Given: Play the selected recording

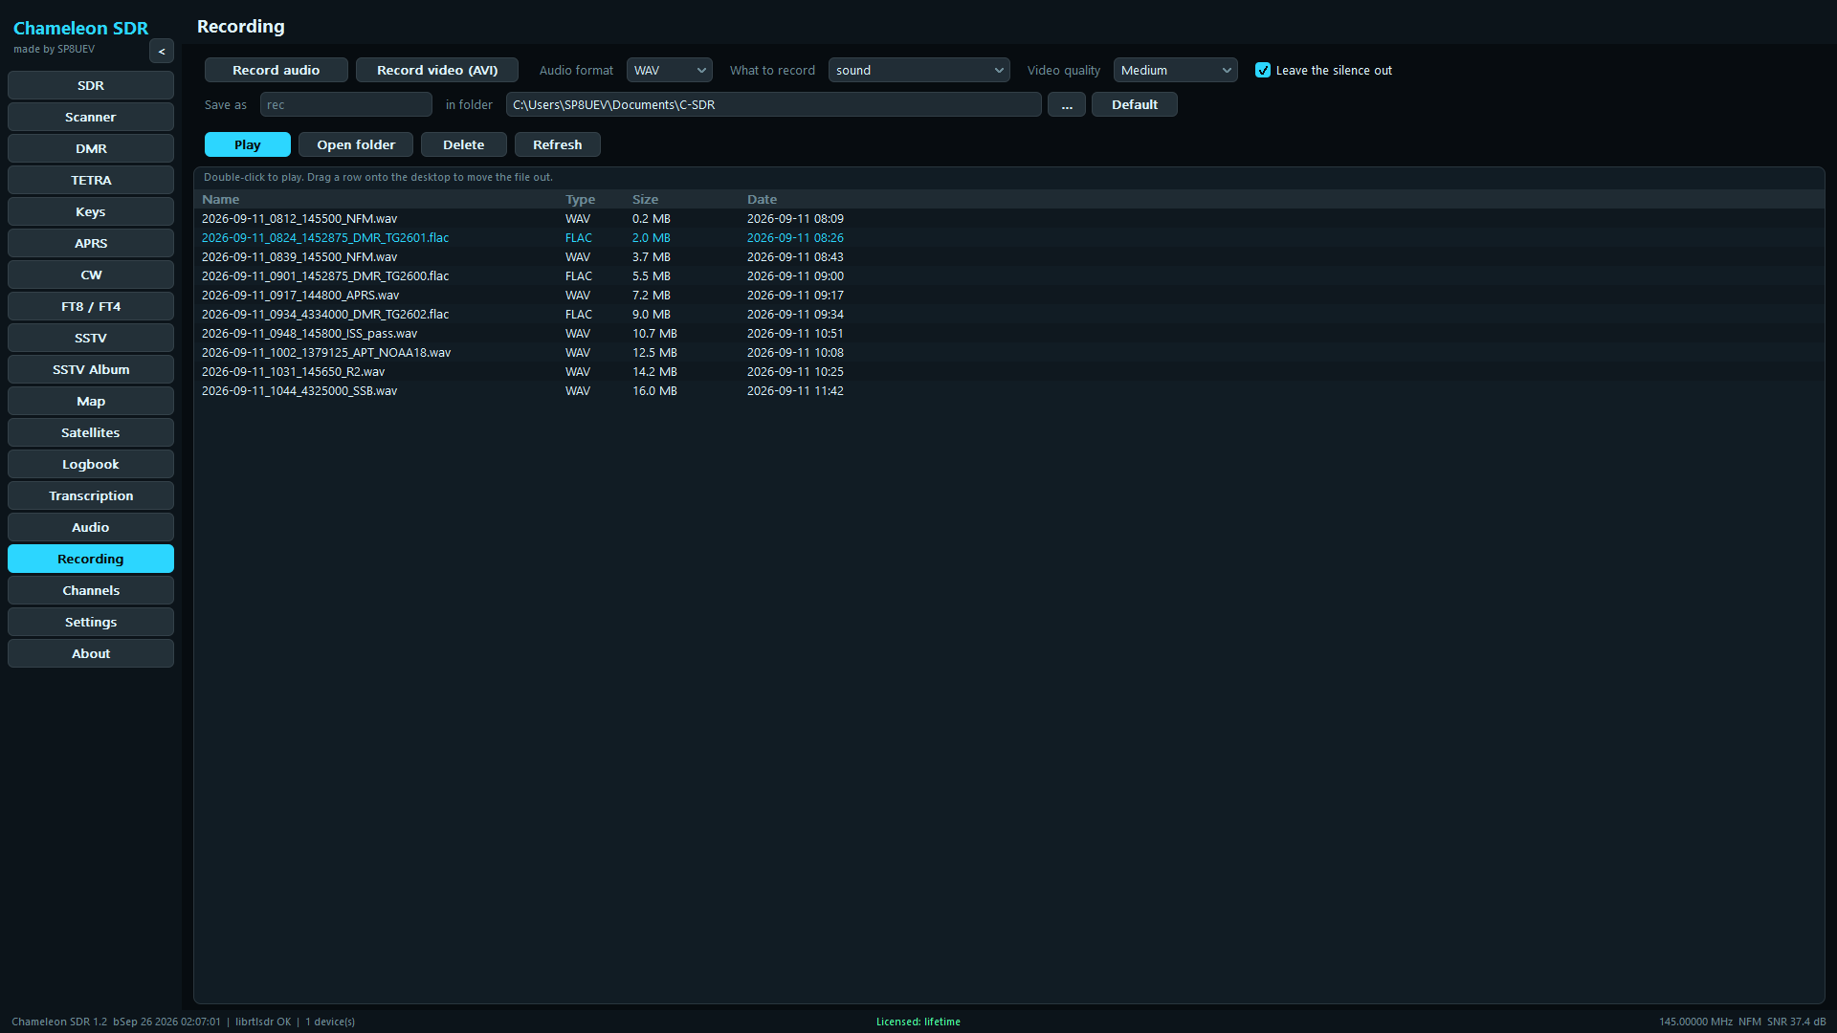Looking at the screenshot, I should pos(247,145).
